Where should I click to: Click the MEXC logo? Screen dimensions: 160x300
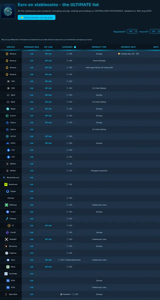pyautogui.click(x=8, y=143)
